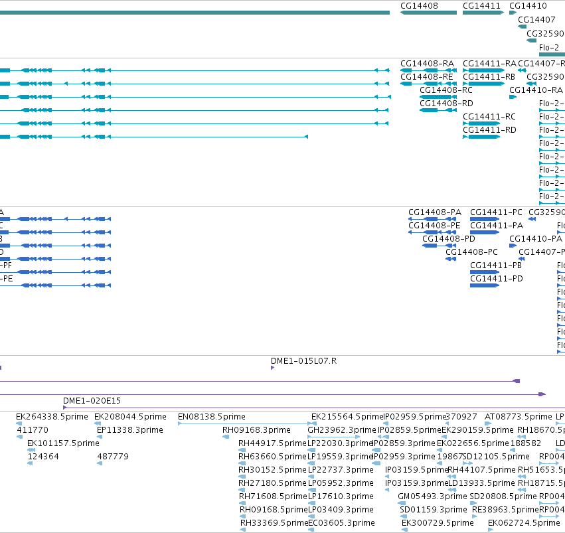
Task: Select protein label CG14411-PD
Action: point(497,279)
